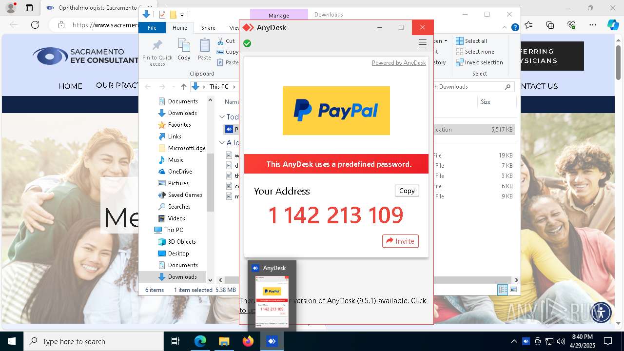The height and width of the screenshot is (351, 624).
Task: Refresh the Edge browser page
Action: click(x=35, y=25)
